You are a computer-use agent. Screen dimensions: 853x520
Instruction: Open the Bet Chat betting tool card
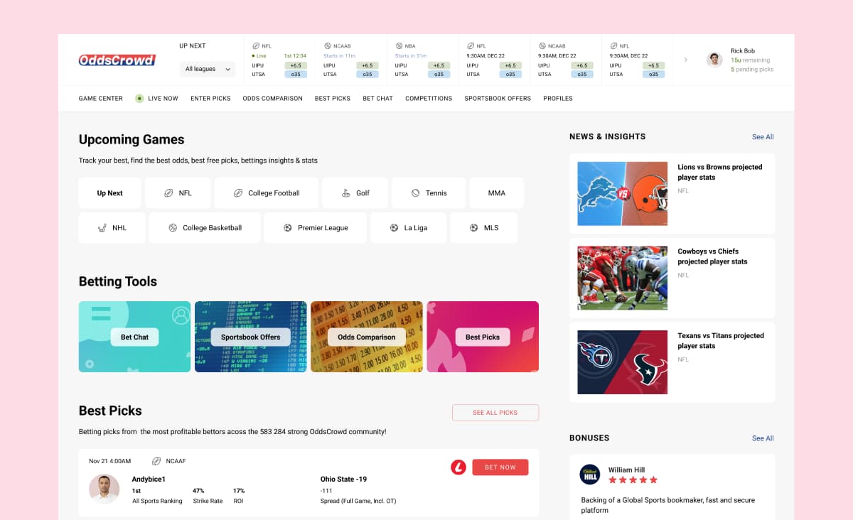click(x=135, y=337)
